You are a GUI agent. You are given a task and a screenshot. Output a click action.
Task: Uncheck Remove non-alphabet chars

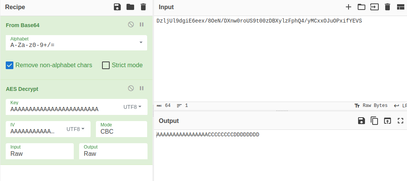pyautogui.click(x=10, y=65)
